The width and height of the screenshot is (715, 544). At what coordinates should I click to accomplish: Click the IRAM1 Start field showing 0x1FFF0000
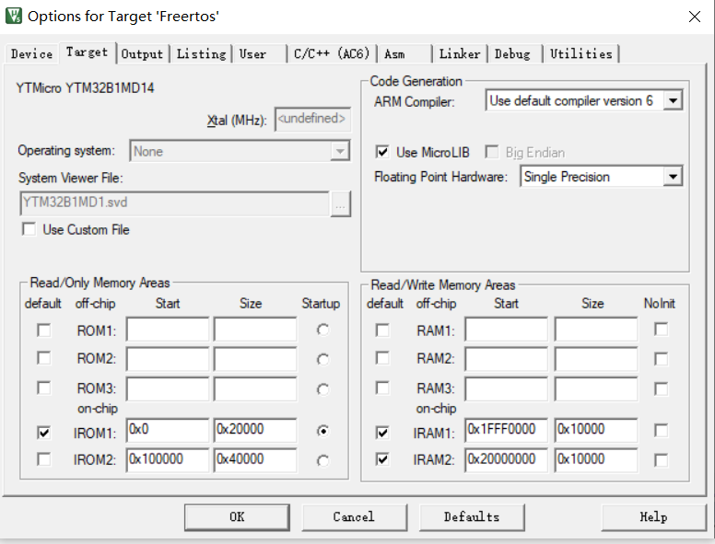(506, 431)
